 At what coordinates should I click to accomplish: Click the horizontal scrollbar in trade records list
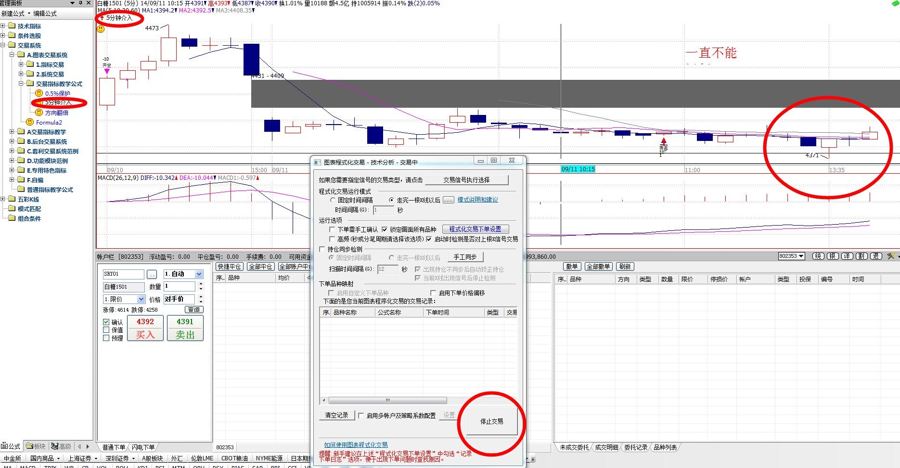click(388, 400)
